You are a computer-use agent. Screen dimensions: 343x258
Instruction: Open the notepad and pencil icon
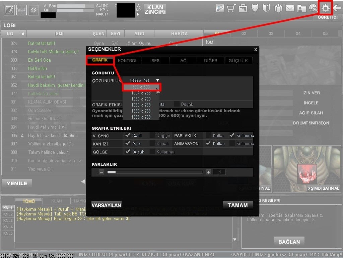pos(9,10)
